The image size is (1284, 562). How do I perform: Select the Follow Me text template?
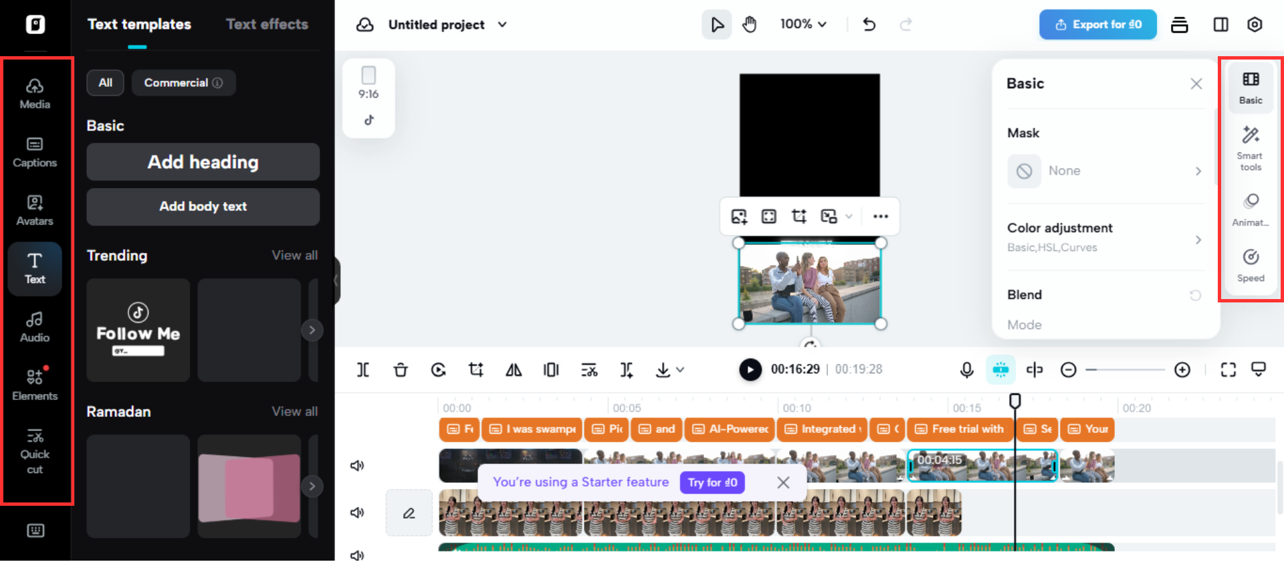[x=138, y=330]
